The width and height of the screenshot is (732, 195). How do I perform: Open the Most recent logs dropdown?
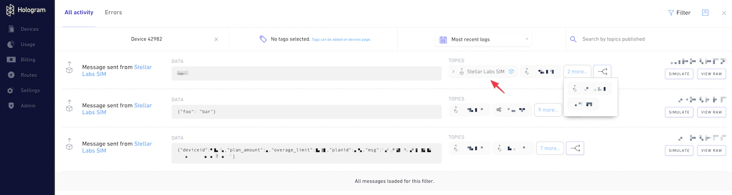(484, 39)
